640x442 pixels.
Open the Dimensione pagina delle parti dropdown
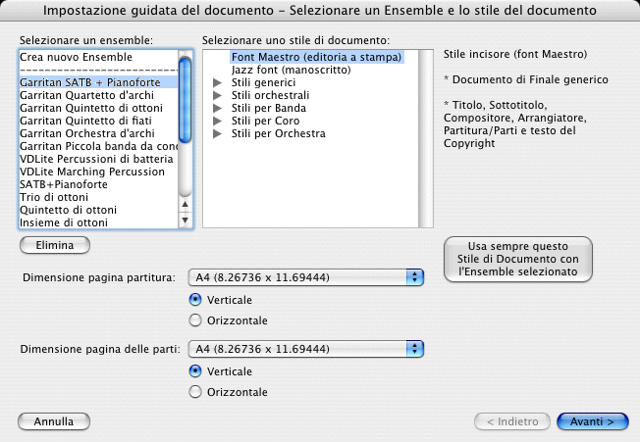[x=304, y=349]
